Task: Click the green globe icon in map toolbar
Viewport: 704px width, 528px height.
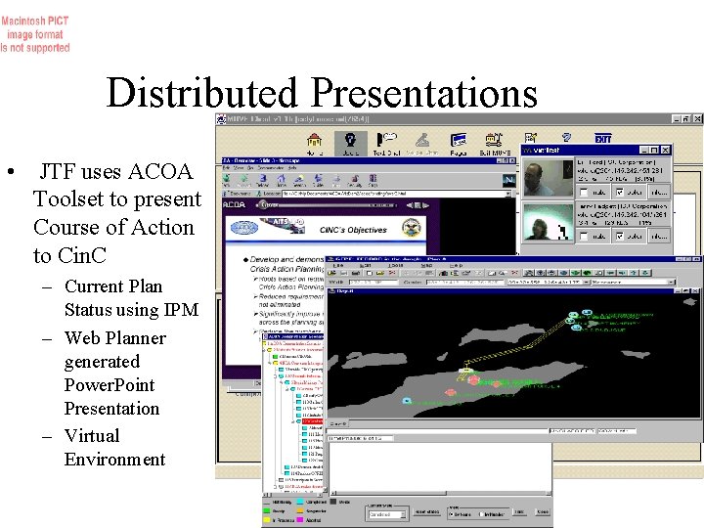Action: point(576,273)
